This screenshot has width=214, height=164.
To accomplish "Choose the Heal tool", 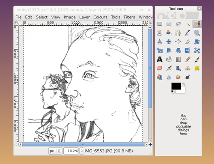I will click(197, 68).
